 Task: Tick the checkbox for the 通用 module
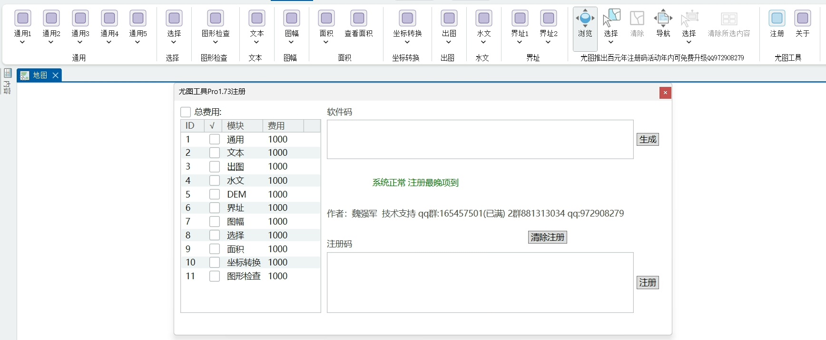215,139
